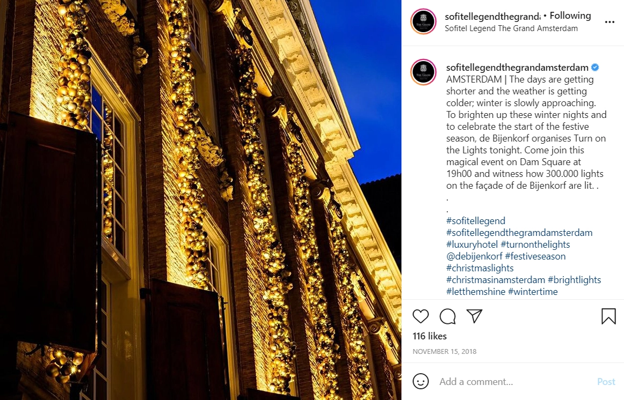Open the #christmaslights hashtag
This screenshot has height=400, width=624.
[x=480, y=268]
